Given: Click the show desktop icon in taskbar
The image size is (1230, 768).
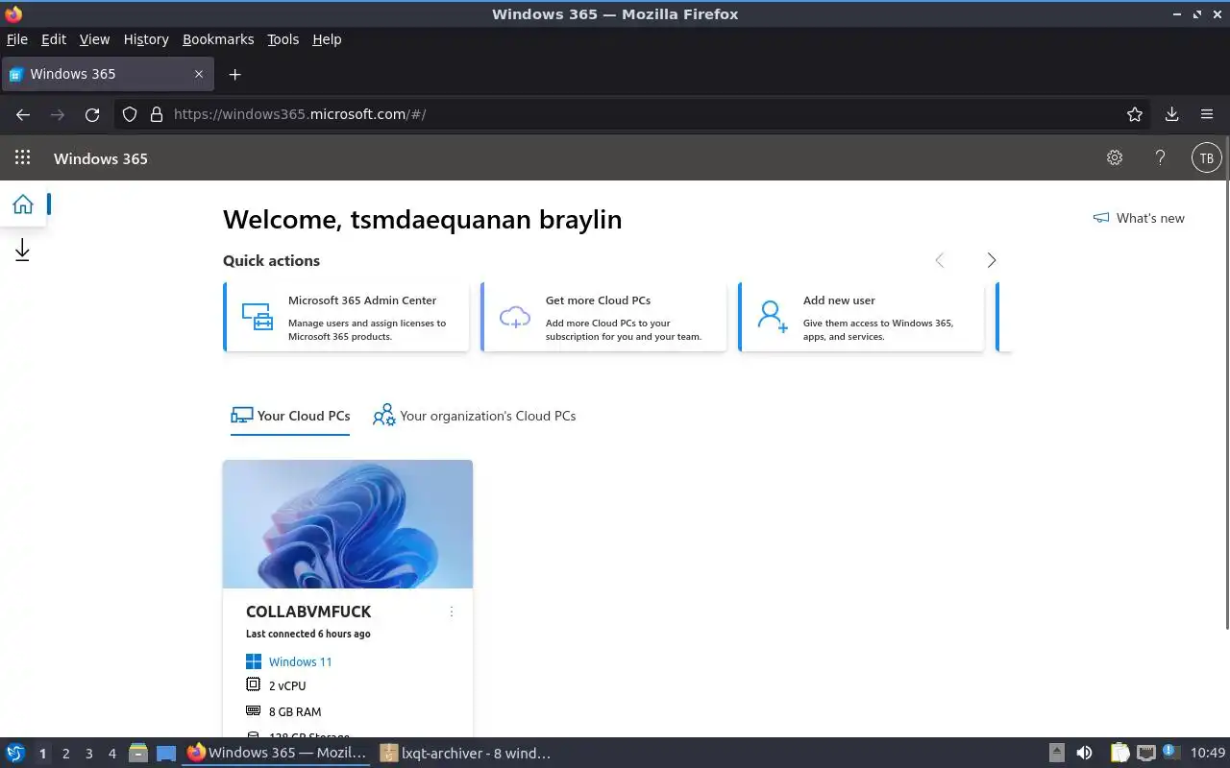Looking at the screenshot, I should point(166,754).
